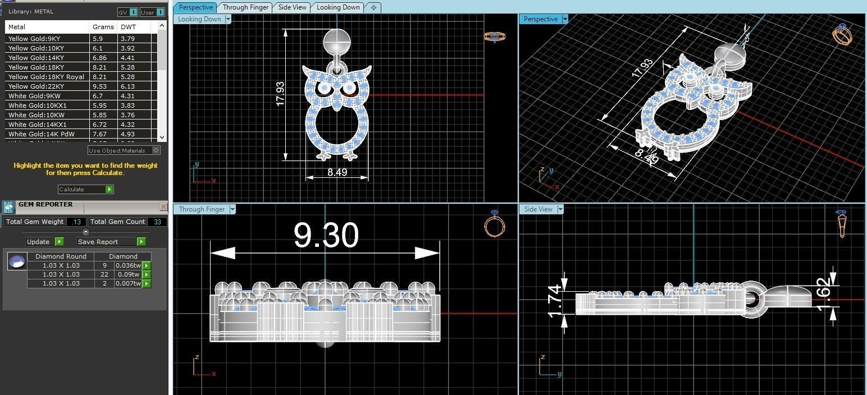This screenshot has height=395, width=867.
Task: Switch to the Looking Down tab
Action: click(338, 7)
